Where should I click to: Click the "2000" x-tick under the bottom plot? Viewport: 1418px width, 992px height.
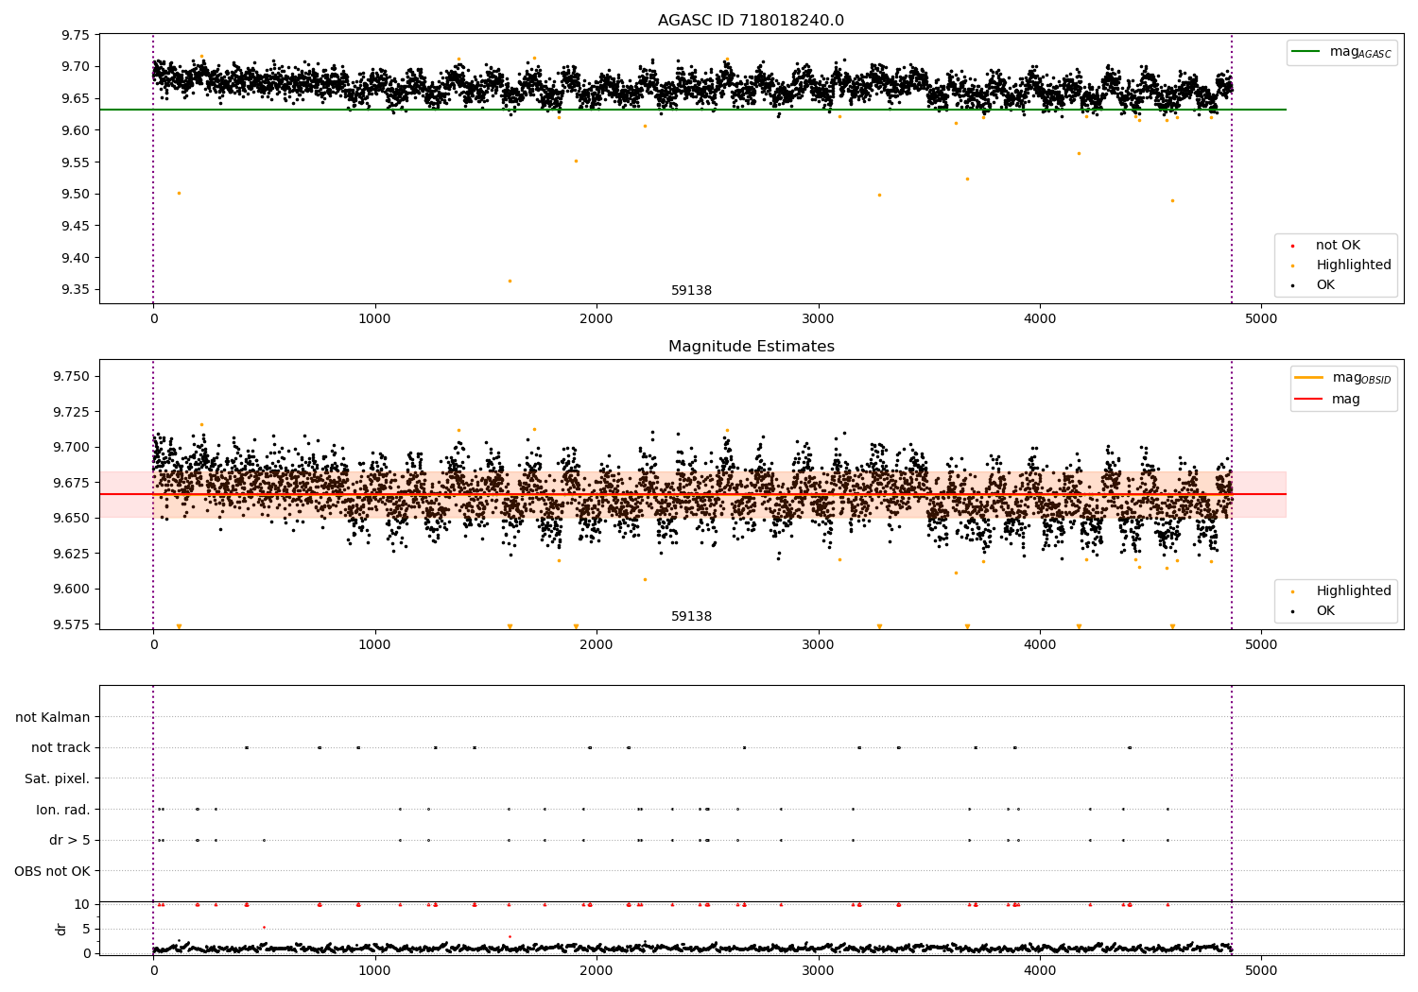(x=597, y=970)
